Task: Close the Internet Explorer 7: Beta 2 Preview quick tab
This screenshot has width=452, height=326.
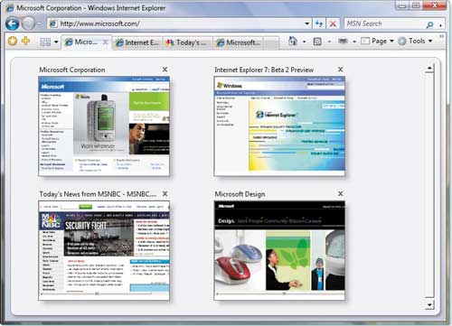Action: 341,70
